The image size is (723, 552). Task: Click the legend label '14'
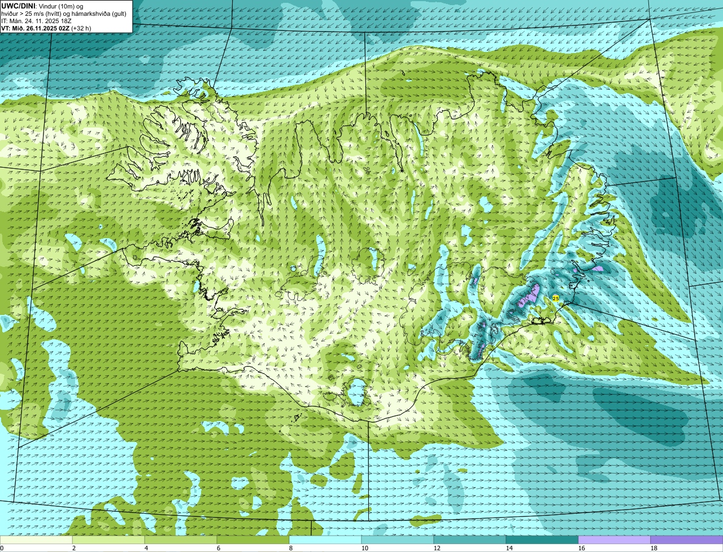click(509, 548)
